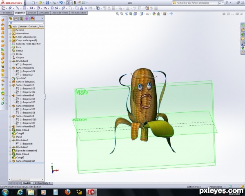Undo the last action
Image resolution: width=245 pixels, height=196 pixels.
pyautogui.click(x=61, y=3)
